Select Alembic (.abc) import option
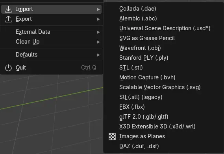Screen dimensions: 224x154 [x=164, y=18]
